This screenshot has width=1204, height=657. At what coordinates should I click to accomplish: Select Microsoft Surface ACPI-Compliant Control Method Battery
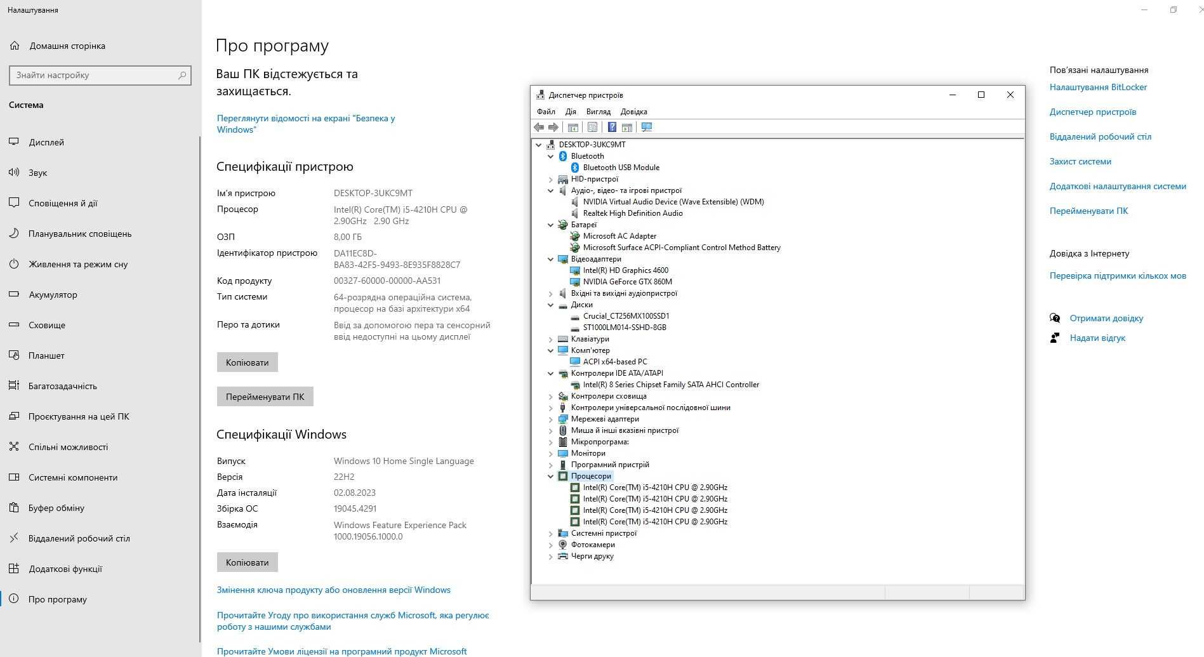tap(682, 248)
